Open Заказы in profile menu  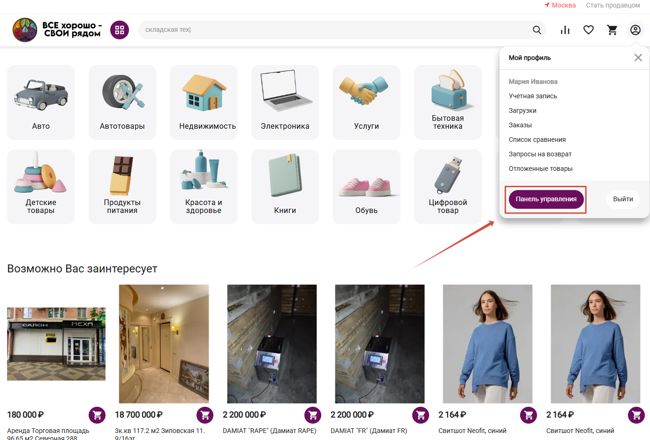[520, 125]
